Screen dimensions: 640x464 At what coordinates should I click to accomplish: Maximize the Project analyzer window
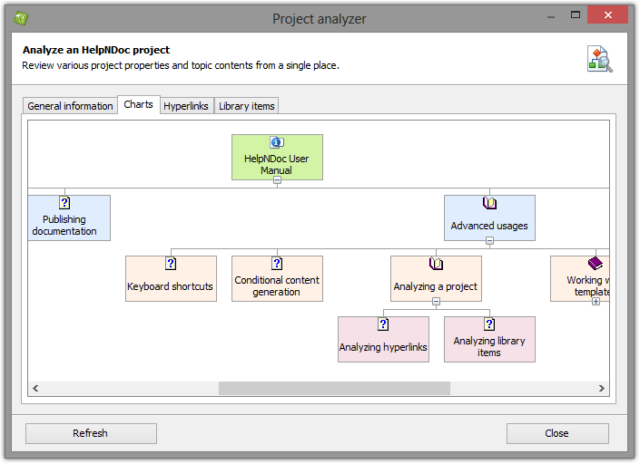pyautogui.click(x=576, y=15)
